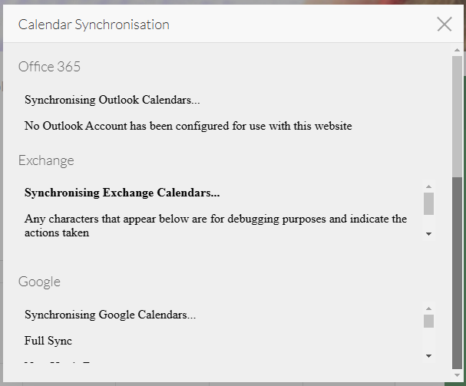
Task: Click the 'Full Sync' log line
Action: (x=48, y=341)
